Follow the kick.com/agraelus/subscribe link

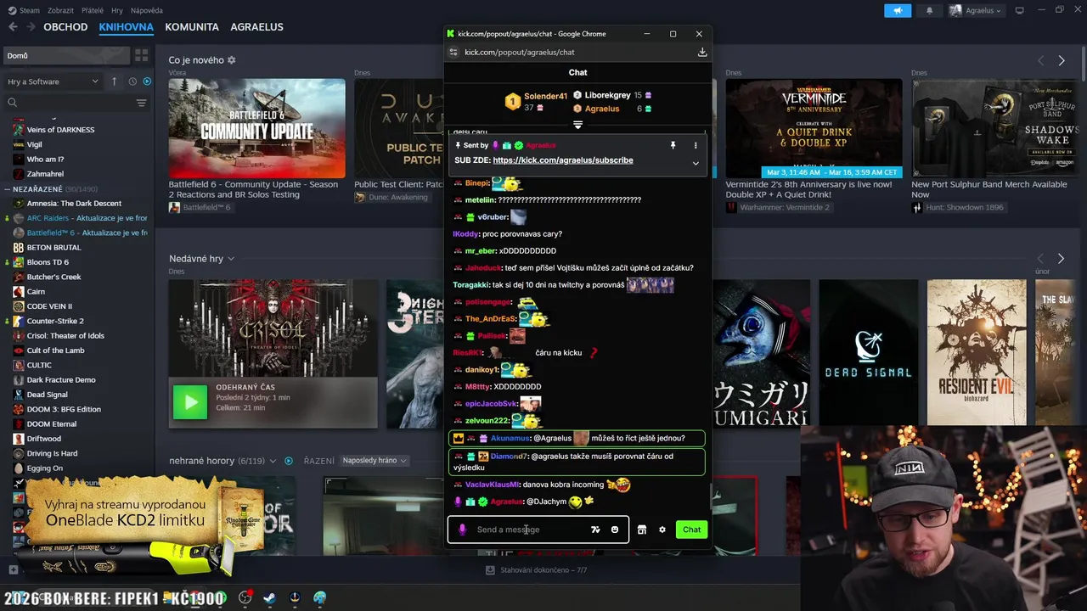click(x=563, y=160)
